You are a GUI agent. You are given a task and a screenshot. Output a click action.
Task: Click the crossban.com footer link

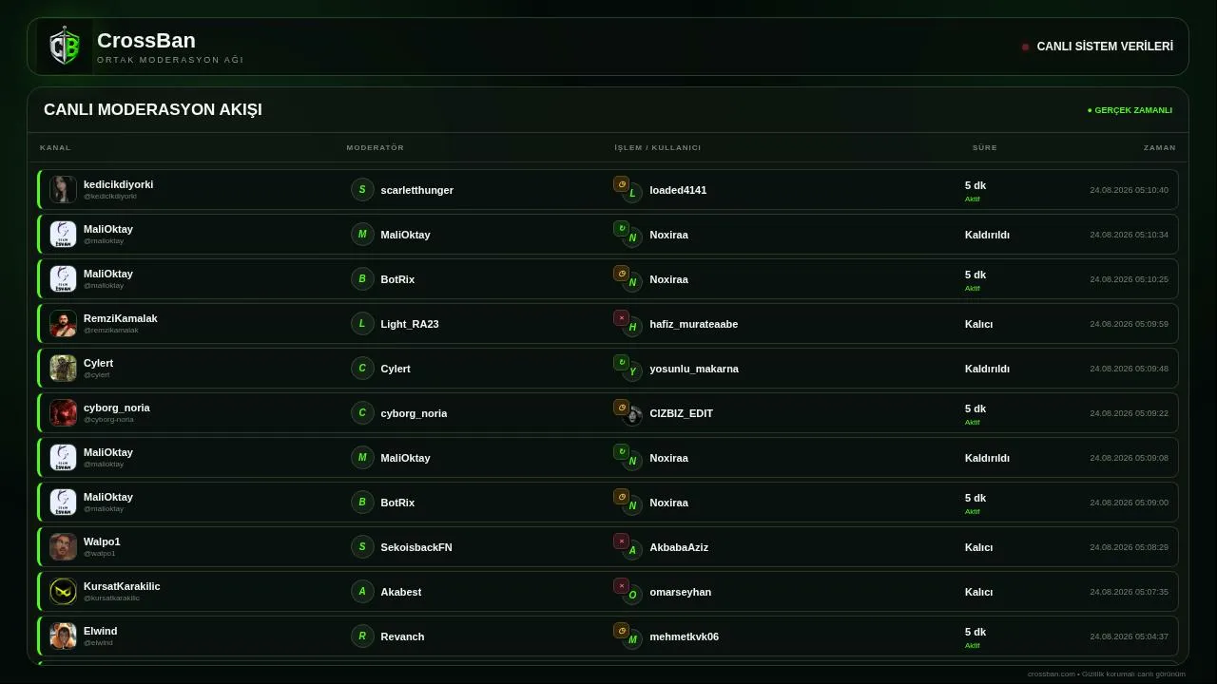pyautogui.click(x=1052, y=674)
